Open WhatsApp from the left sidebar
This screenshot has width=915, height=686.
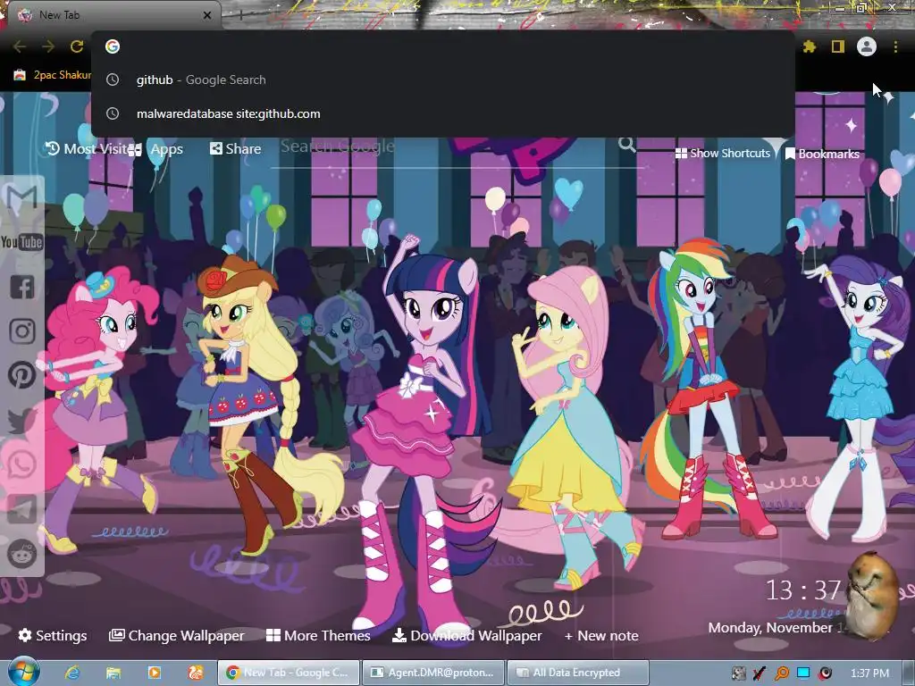(x=22, y=464)
